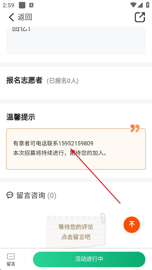
Task: Tap the speech bubble icon beside 留言咨询
Action: [x=10, y=195]
